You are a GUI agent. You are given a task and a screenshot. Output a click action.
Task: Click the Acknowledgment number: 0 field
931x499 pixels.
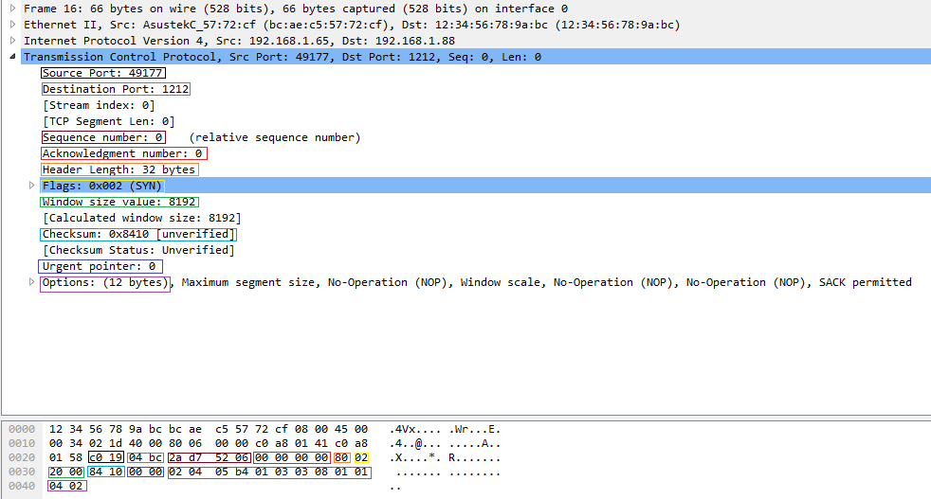[123, 153]
